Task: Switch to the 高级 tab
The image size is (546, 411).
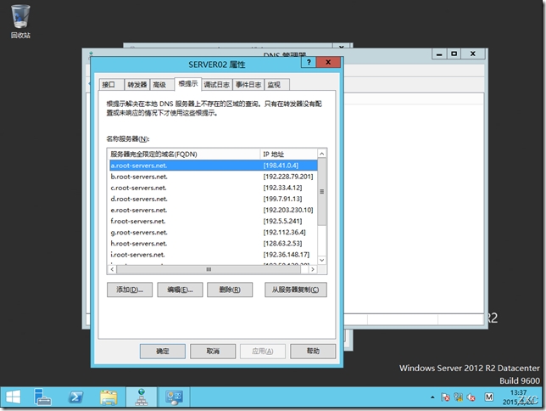Action: point(162,85)
